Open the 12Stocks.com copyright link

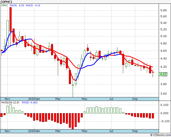click(160, 135)
